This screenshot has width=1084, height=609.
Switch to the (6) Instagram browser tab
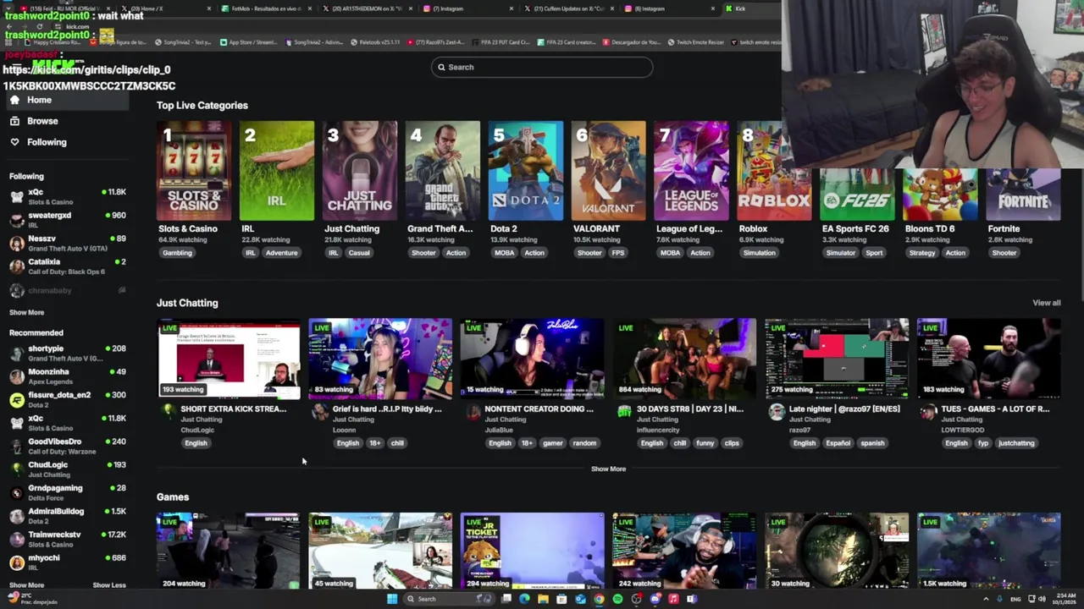tap(670, 8)
